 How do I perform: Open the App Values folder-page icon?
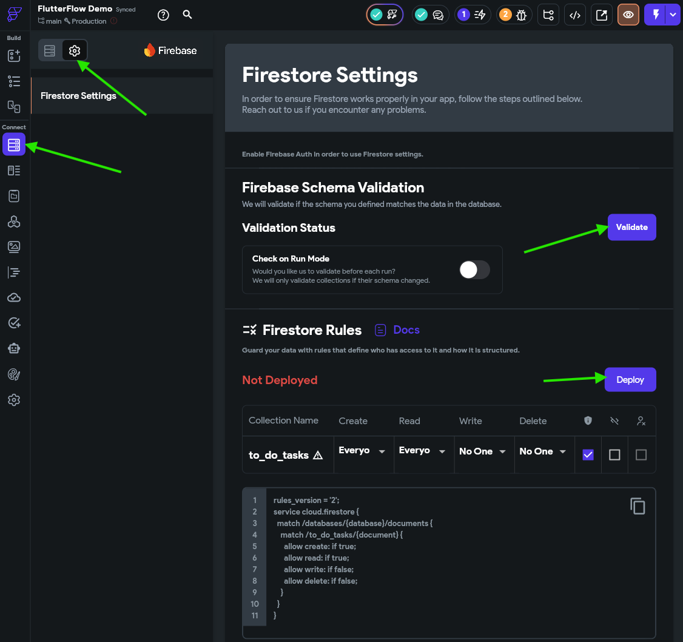coord(14,196)
